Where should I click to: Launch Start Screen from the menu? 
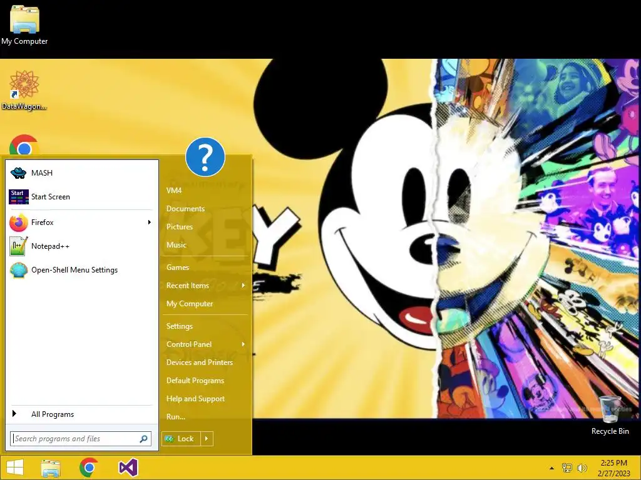coord(81,197)
